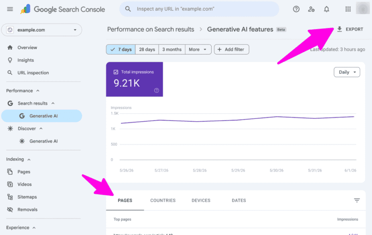Open the hamburger main menu
The width and height of the screenshot is (372, 235).
pyautogui.click(x=10, y=9)
